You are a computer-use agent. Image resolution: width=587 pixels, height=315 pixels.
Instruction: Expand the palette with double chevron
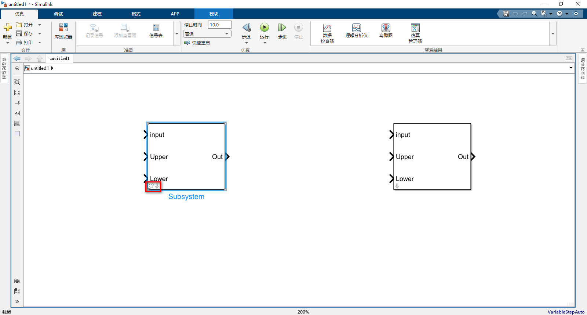coord(17,301)
